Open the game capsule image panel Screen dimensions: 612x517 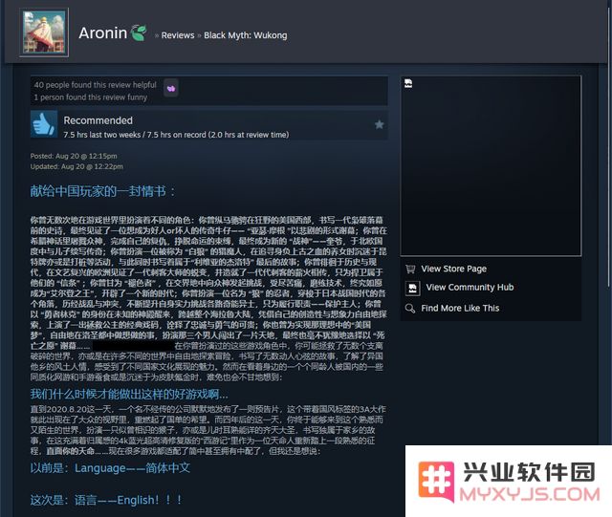coord(491,166)
